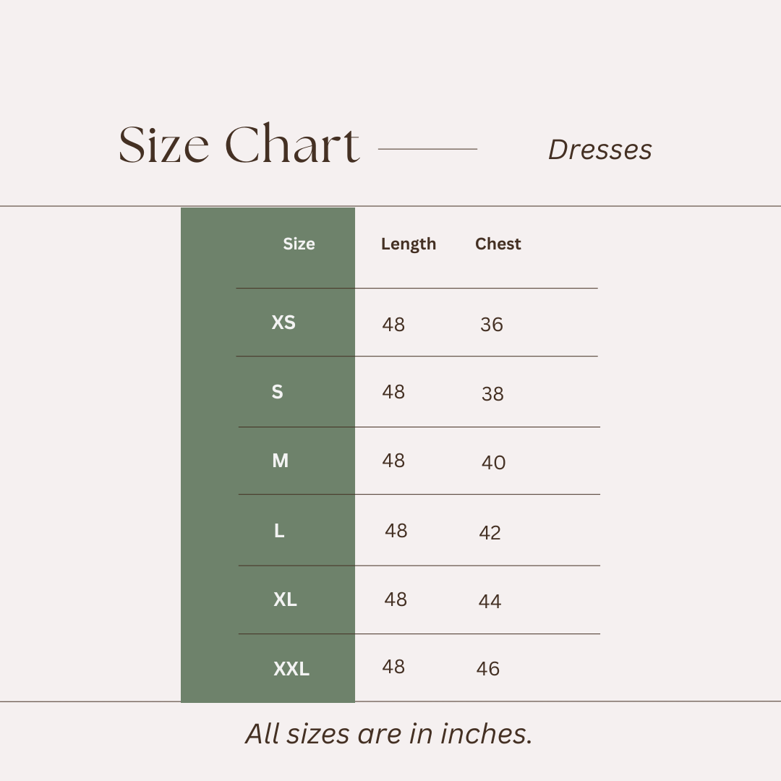The image size is (781, 781).
Task: Click chest value 40 in M row
Action: point(493,463)
